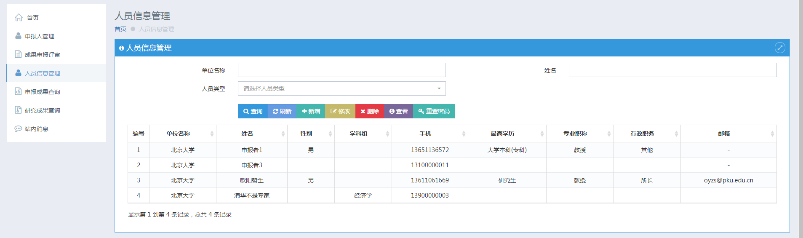Sort table by 学科组 column
803x238 pixels.
[x=363, y=134]
